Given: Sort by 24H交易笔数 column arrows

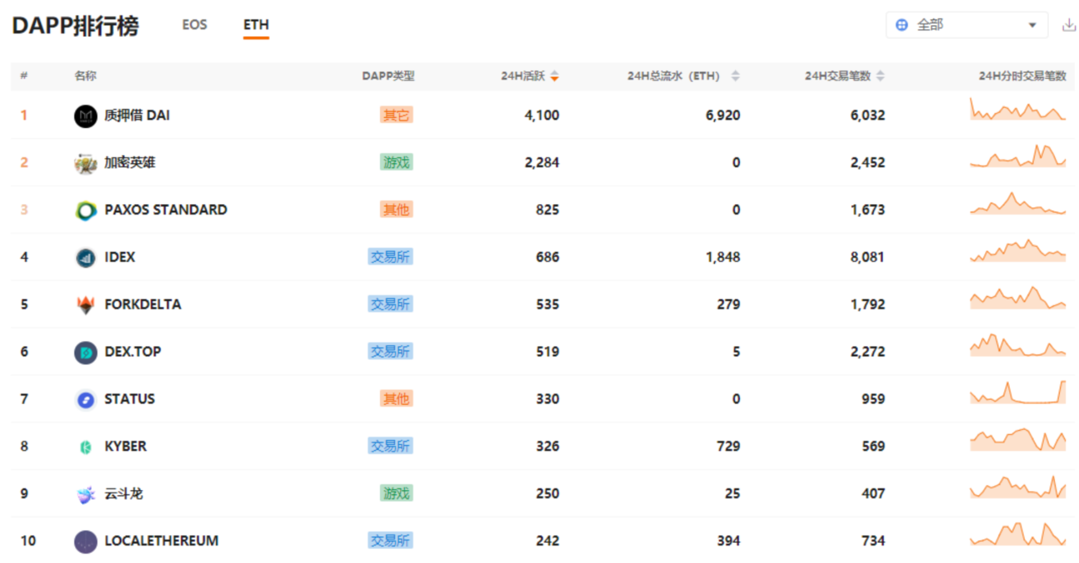Looking at the screenshot, I should pos(880,76).
